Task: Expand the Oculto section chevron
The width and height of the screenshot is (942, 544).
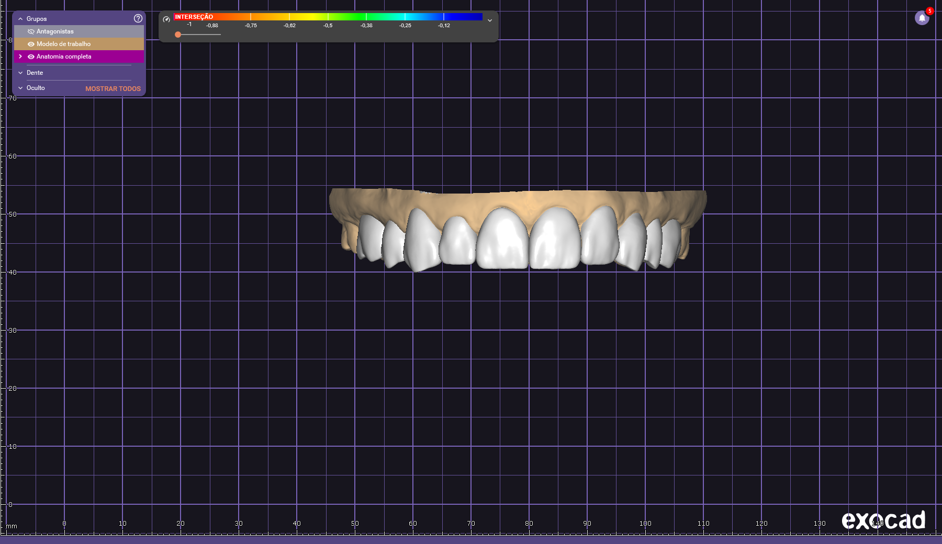Action: (x=20, y=88)
